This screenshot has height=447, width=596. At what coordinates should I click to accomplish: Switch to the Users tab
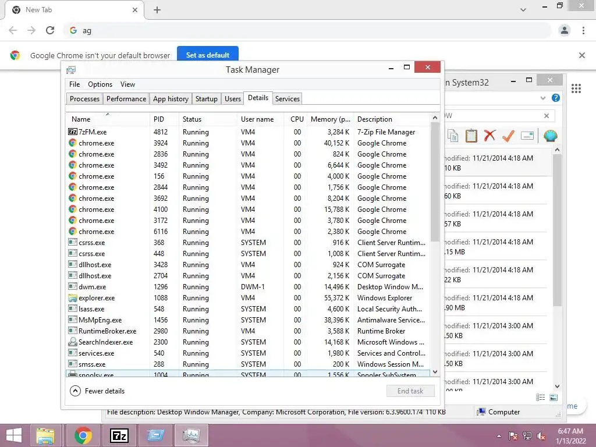[x=233, y=99]
